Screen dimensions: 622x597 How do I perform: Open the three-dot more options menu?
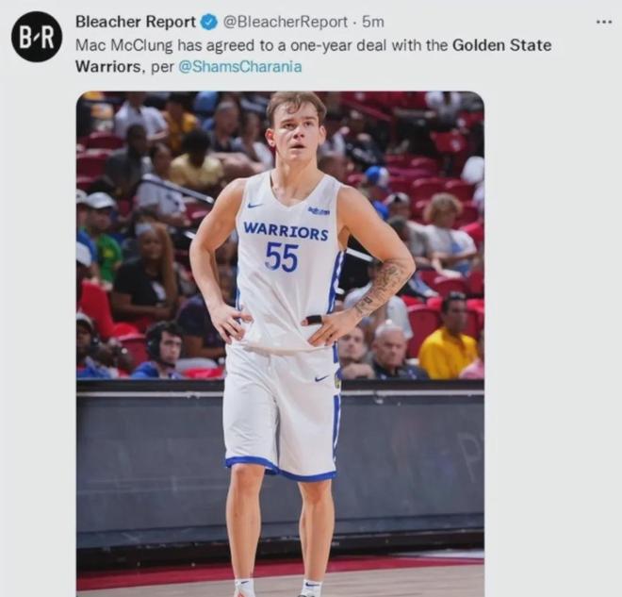click(x=603, y=21)
